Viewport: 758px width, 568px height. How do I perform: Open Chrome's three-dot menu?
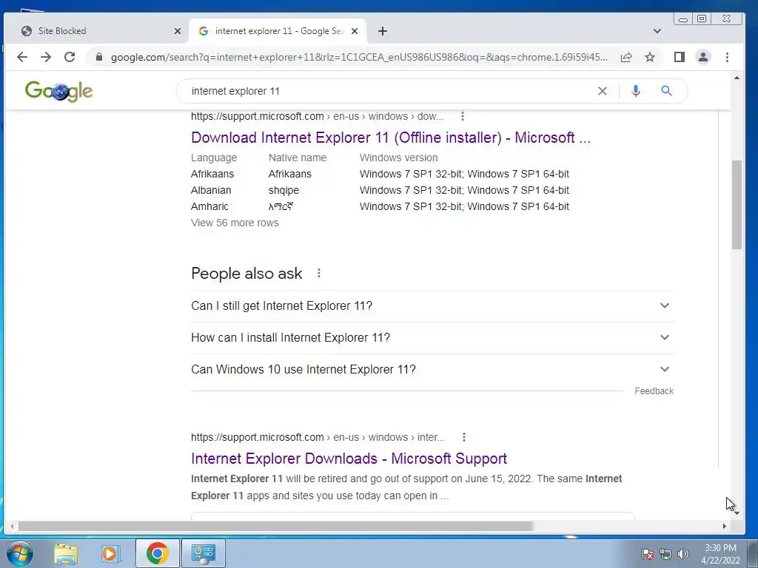(727, 57)
